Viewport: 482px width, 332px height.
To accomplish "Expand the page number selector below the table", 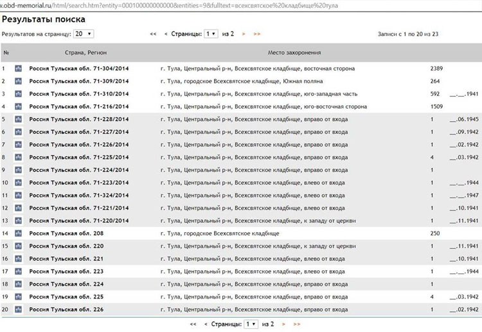I will (251, 324).
